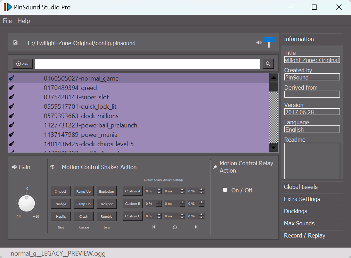Click the magnifier search icon button
351x258 pixels.
pyautogui.click(x=268, y=64)
